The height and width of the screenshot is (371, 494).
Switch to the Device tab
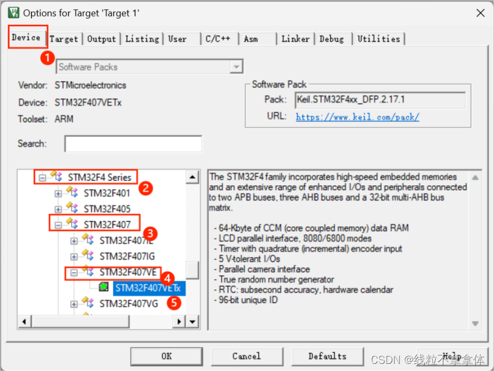(x=26, y=38)
